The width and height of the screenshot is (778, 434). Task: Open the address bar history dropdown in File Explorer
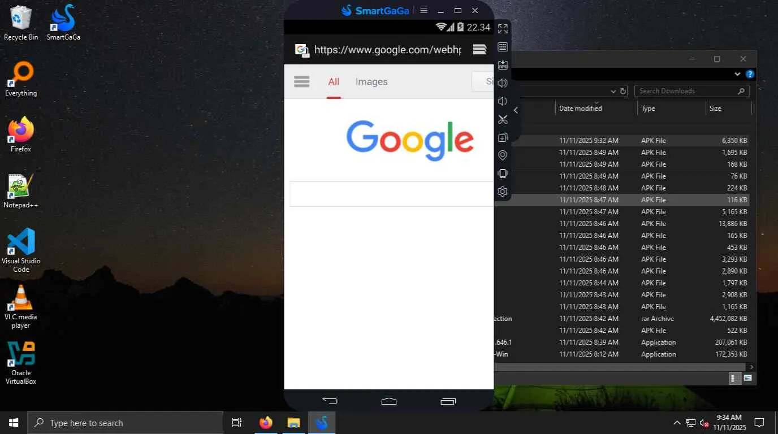click(x=613, y=91)
